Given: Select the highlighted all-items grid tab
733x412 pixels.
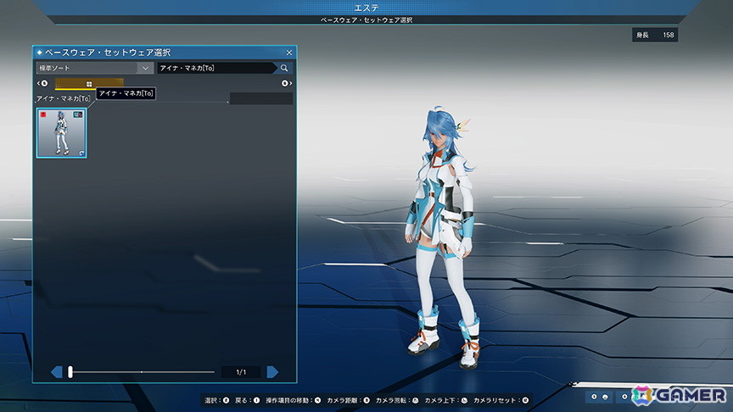Looking at the screenshot, I should coord(89,84).
